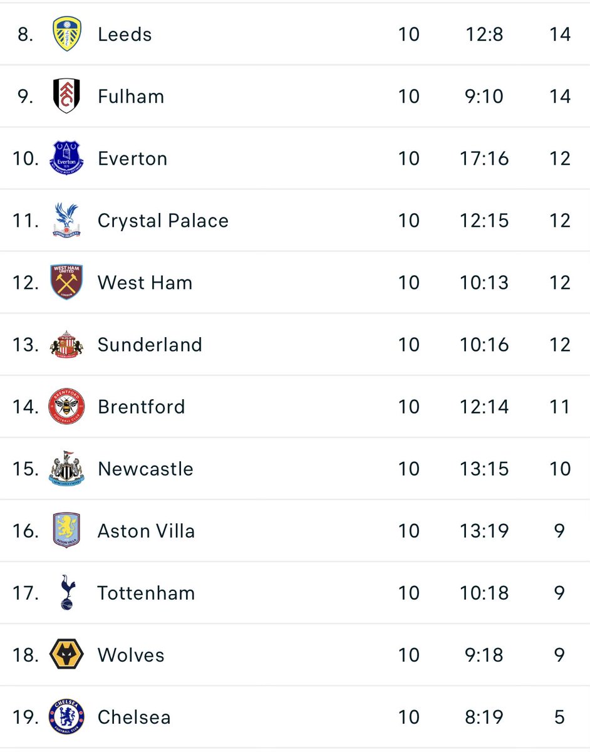Click the Fulham club crest
Screen dimensions: 590x752
pos(66,96)
